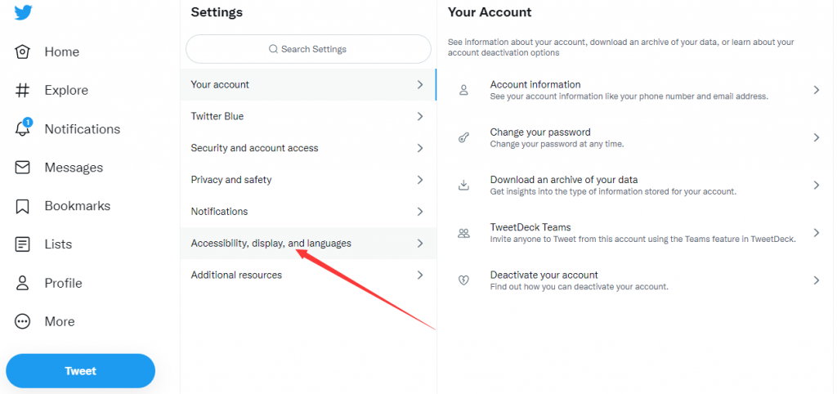Expand Privacy and safety chevron
Image resolution: width=837 pixels, height=394 pixels.
pos(420,180)
